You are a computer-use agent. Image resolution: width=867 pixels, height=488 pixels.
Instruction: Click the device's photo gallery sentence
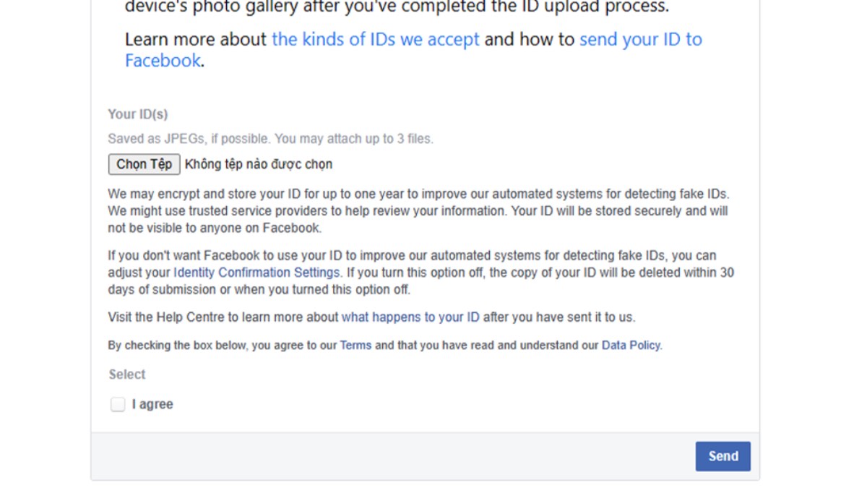coord(397,7)
